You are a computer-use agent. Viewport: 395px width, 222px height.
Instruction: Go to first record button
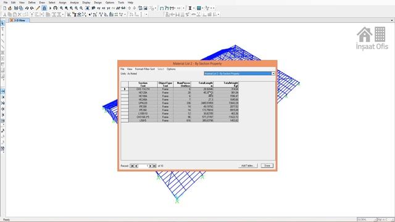point(132,166)
